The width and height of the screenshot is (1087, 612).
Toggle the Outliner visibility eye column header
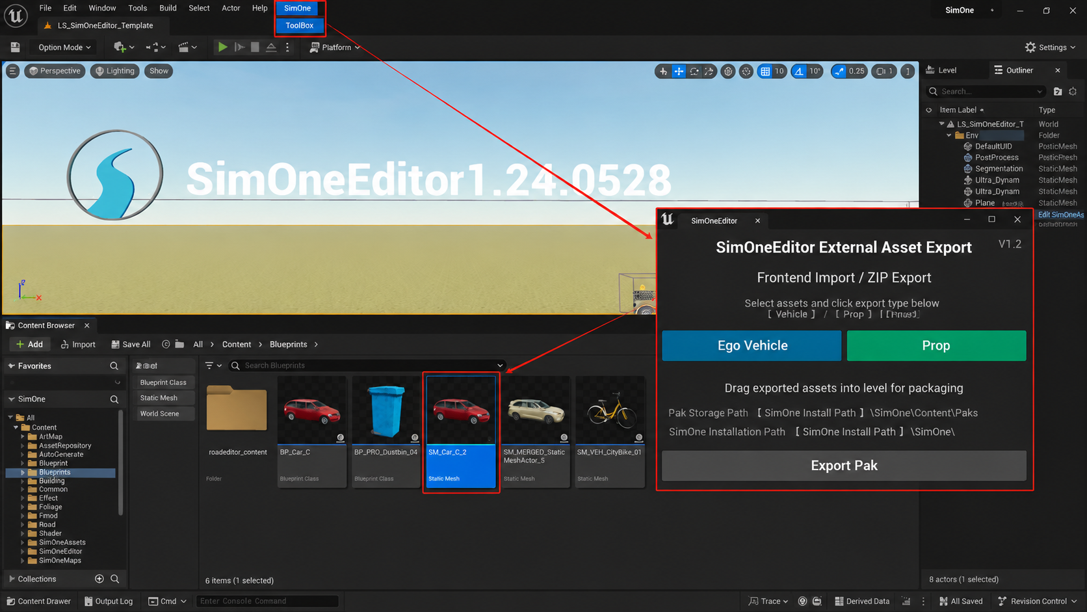click(x=929, y=110)
